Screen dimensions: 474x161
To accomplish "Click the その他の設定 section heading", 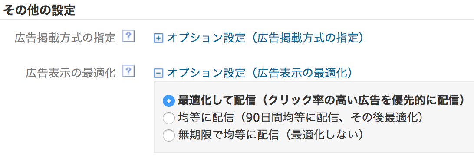I will pos(39,10).
